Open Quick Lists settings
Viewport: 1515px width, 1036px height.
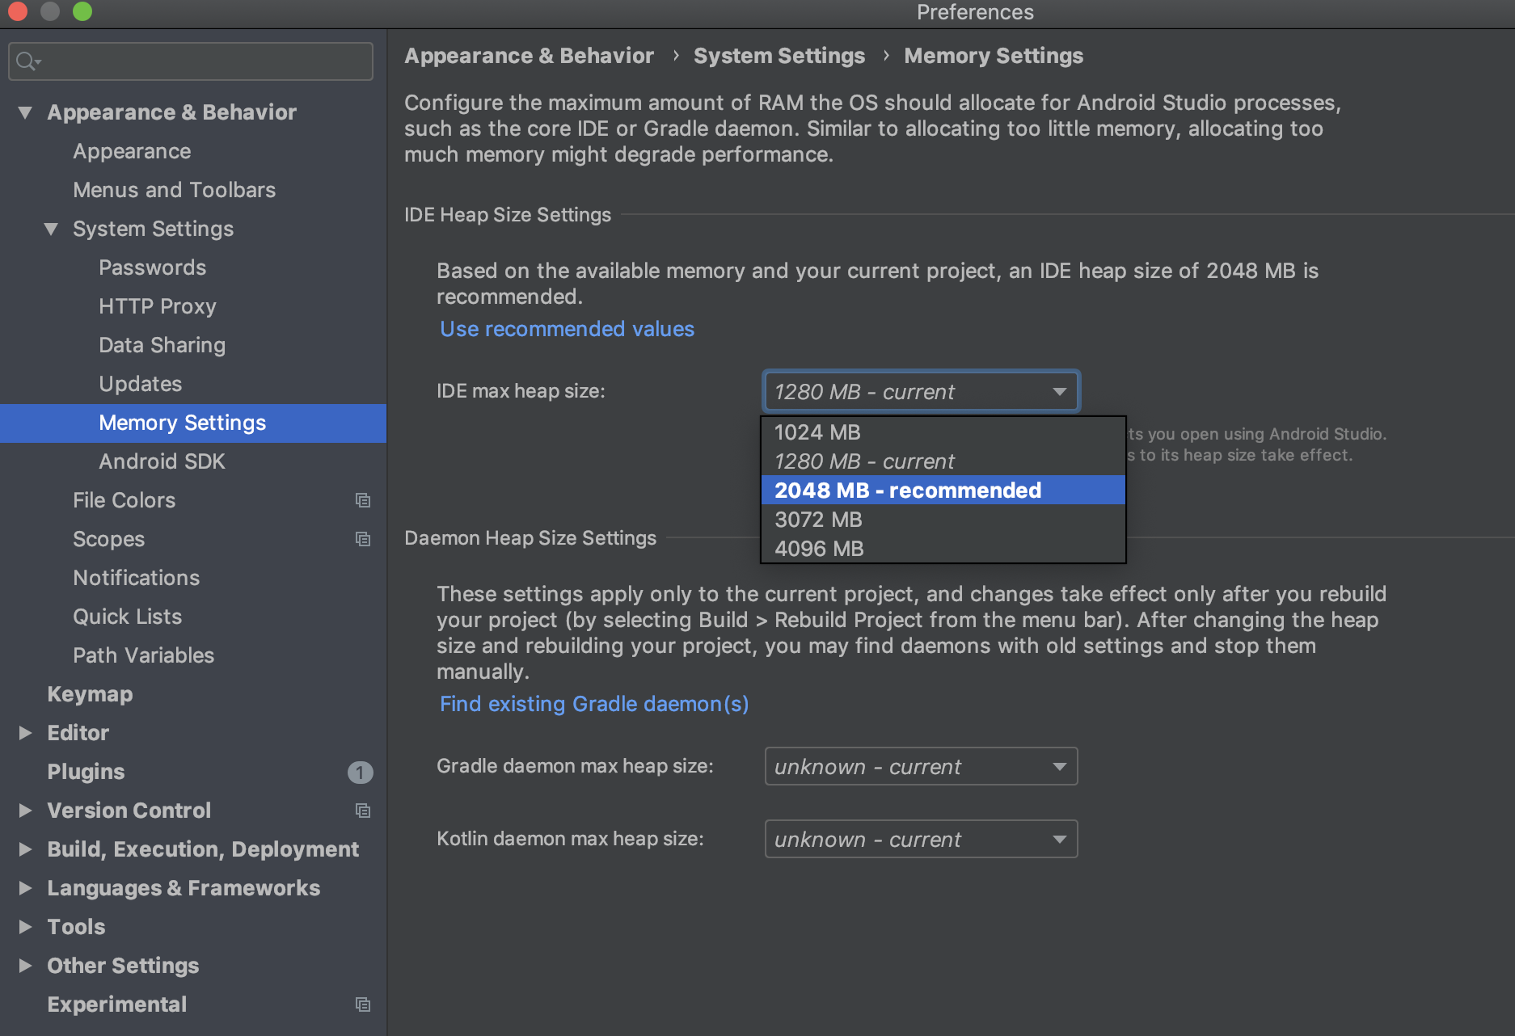127,617
